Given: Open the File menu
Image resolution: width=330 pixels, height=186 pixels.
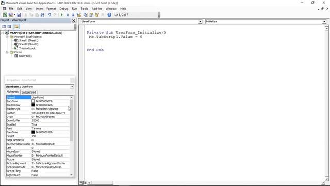Looking at the screenshot, I should (11, 9).
